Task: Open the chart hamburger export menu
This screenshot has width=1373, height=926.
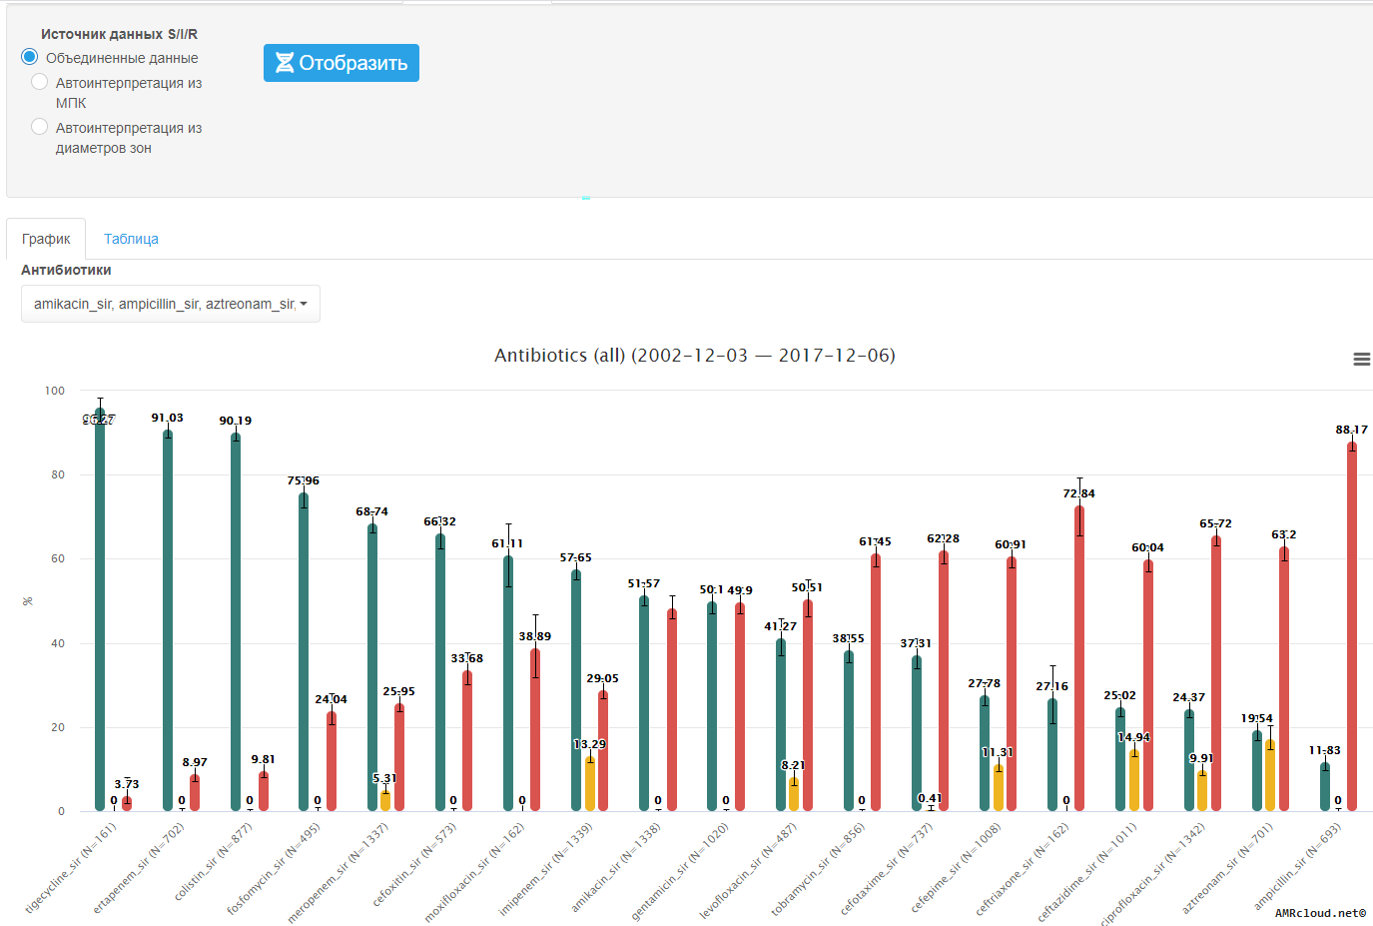Action: pos(1361,360)
